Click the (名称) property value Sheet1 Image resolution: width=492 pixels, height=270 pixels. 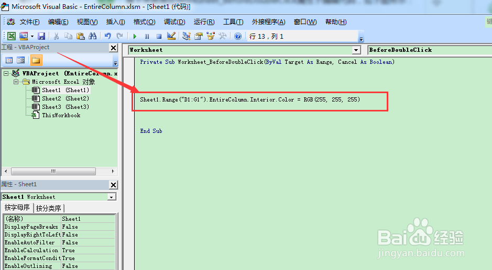click(x=88, y=219)
